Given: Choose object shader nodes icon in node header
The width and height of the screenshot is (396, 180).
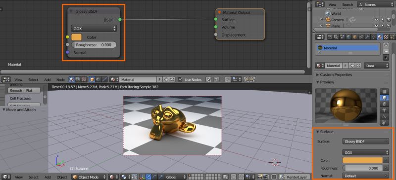Looking at the screenshot, I should 92,79.
